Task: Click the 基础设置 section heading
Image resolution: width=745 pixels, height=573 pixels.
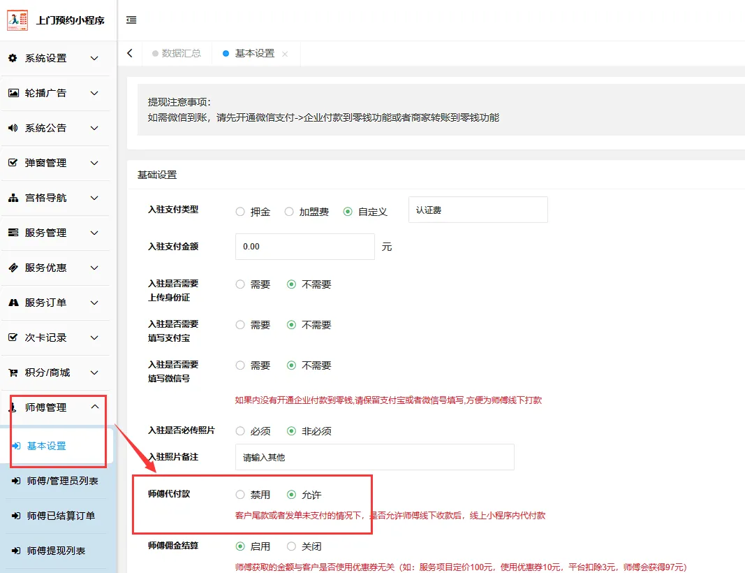Action: tap(157, 175)
